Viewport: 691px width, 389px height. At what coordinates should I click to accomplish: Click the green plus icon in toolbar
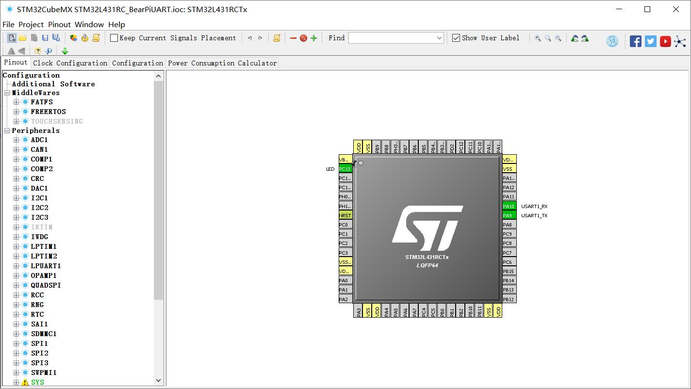coord(313,38)
